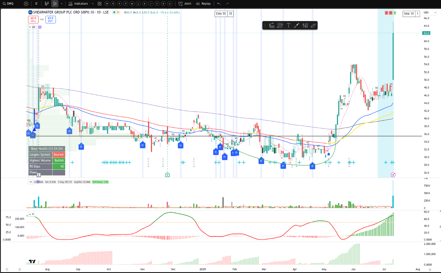Select the trend line arrow tool
Viewport: 441px width, 273px height.
click(x=297, y=25)
